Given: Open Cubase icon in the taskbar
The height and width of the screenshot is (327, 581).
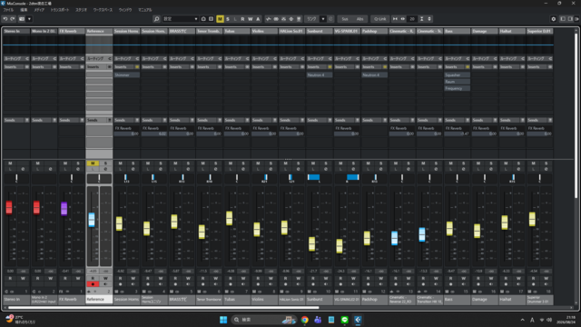Looking at the screenshot, I should (358, 320).
